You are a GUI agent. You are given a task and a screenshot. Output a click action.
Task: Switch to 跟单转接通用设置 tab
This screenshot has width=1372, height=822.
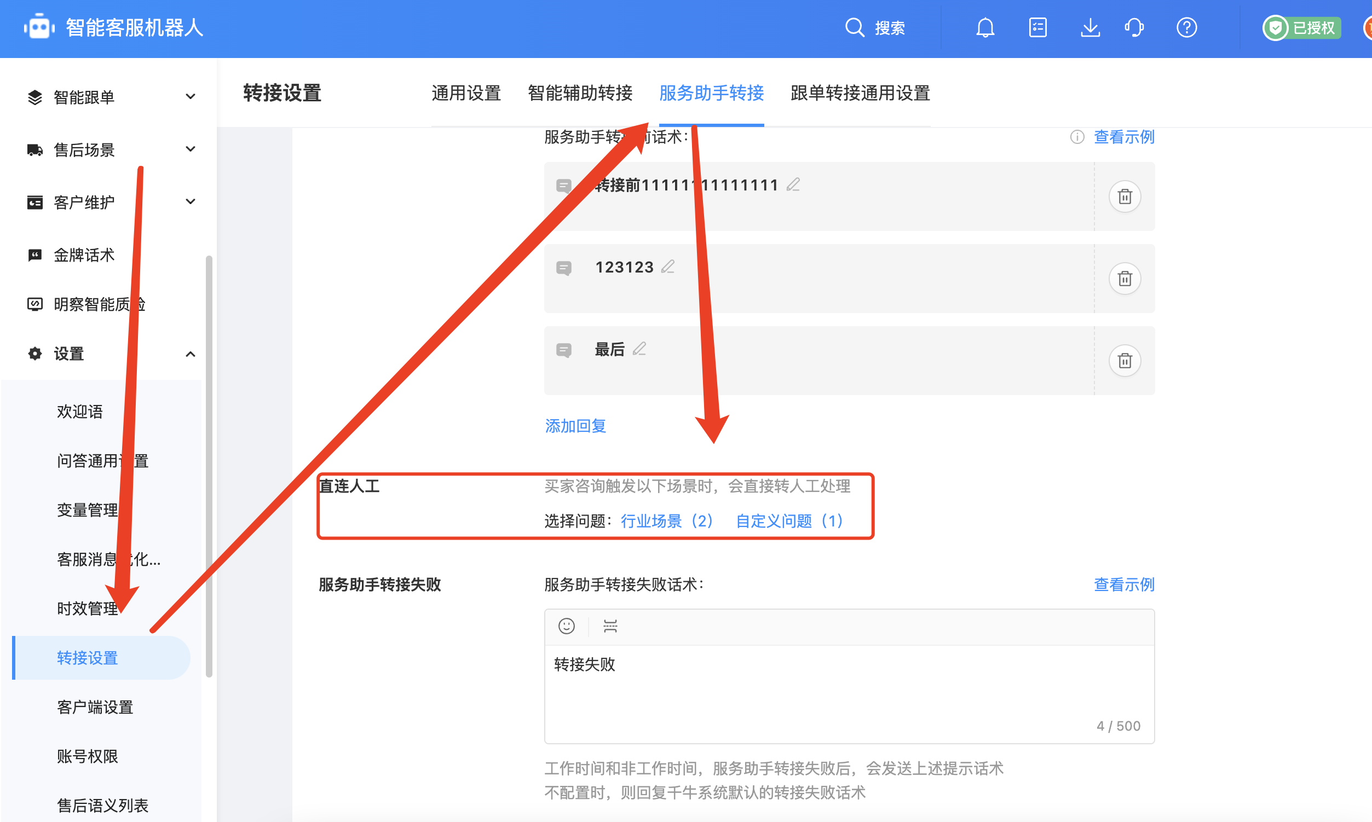tap(860, 93)
